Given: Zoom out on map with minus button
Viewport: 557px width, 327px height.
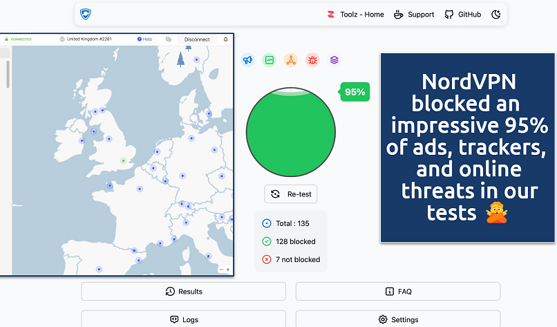Looking at the screenshot, I should (220, 269).
